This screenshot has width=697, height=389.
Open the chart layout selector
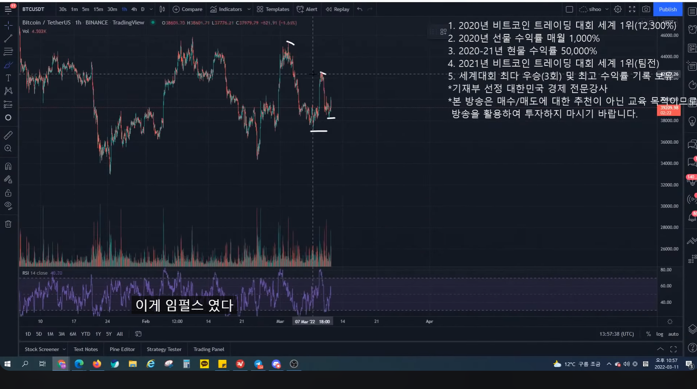tap(569, 9)
